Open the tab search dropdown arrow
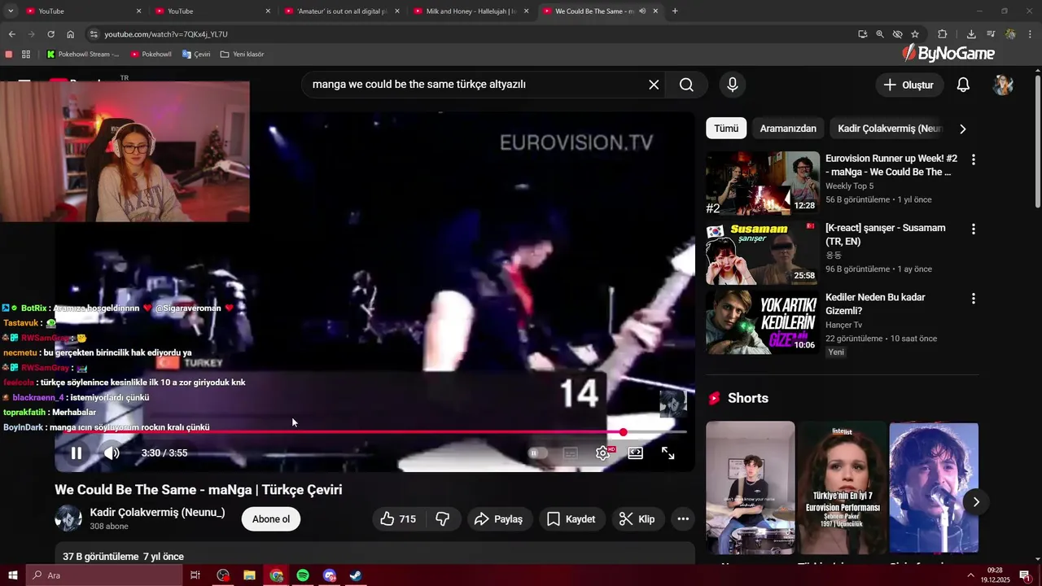The width and height of the screenshot is (1042, 586). [x=11, y=11]
